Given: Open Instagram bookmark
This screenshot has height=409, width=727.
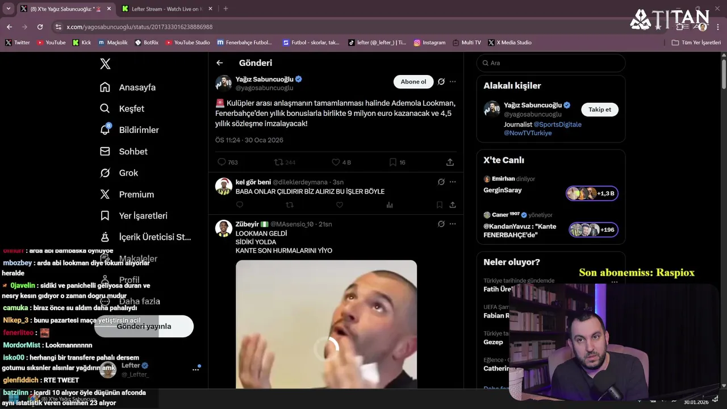Looking at the screenshot, I should click(x=429, y=43).
